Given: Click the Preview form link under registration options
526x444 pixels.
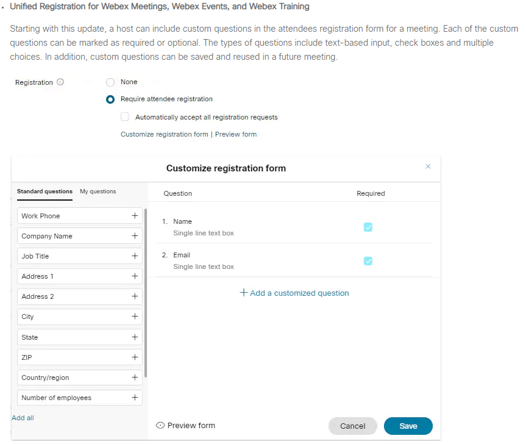Looking at the screenshot, I should tap(236, 134).
